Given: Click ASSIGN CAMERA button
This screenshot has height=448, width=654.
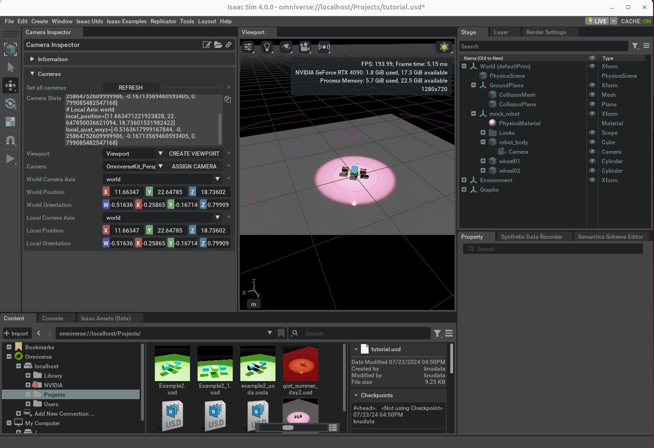Looking at the screenshot, I should 194,167.
